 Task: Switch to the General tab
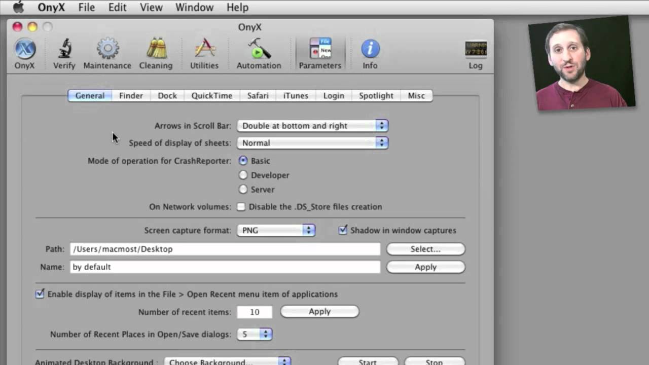90,95
